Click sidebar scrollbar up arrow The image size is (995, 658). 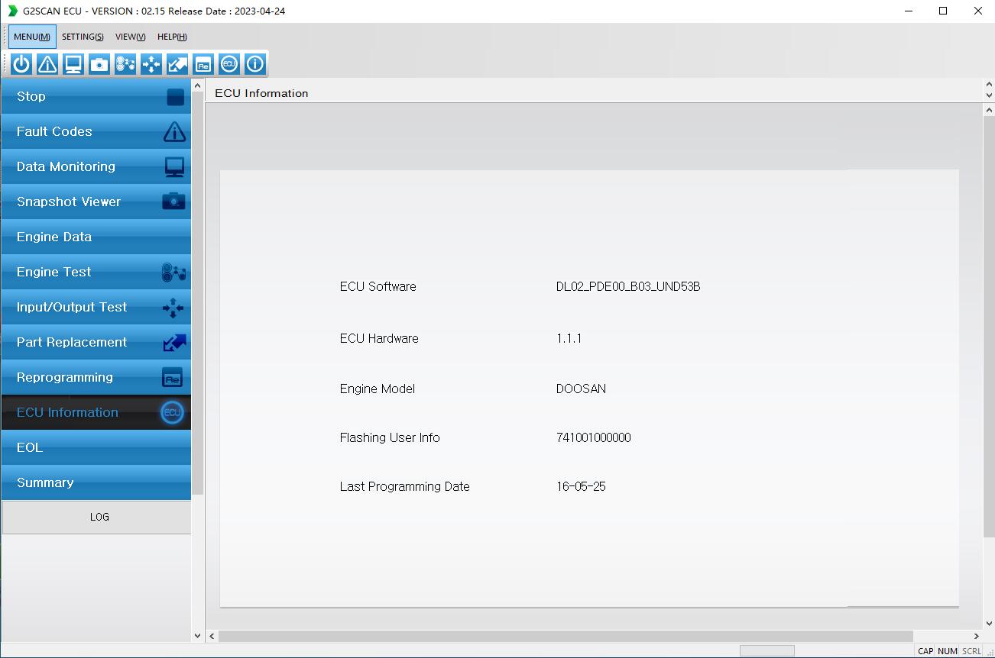point(198,86)
